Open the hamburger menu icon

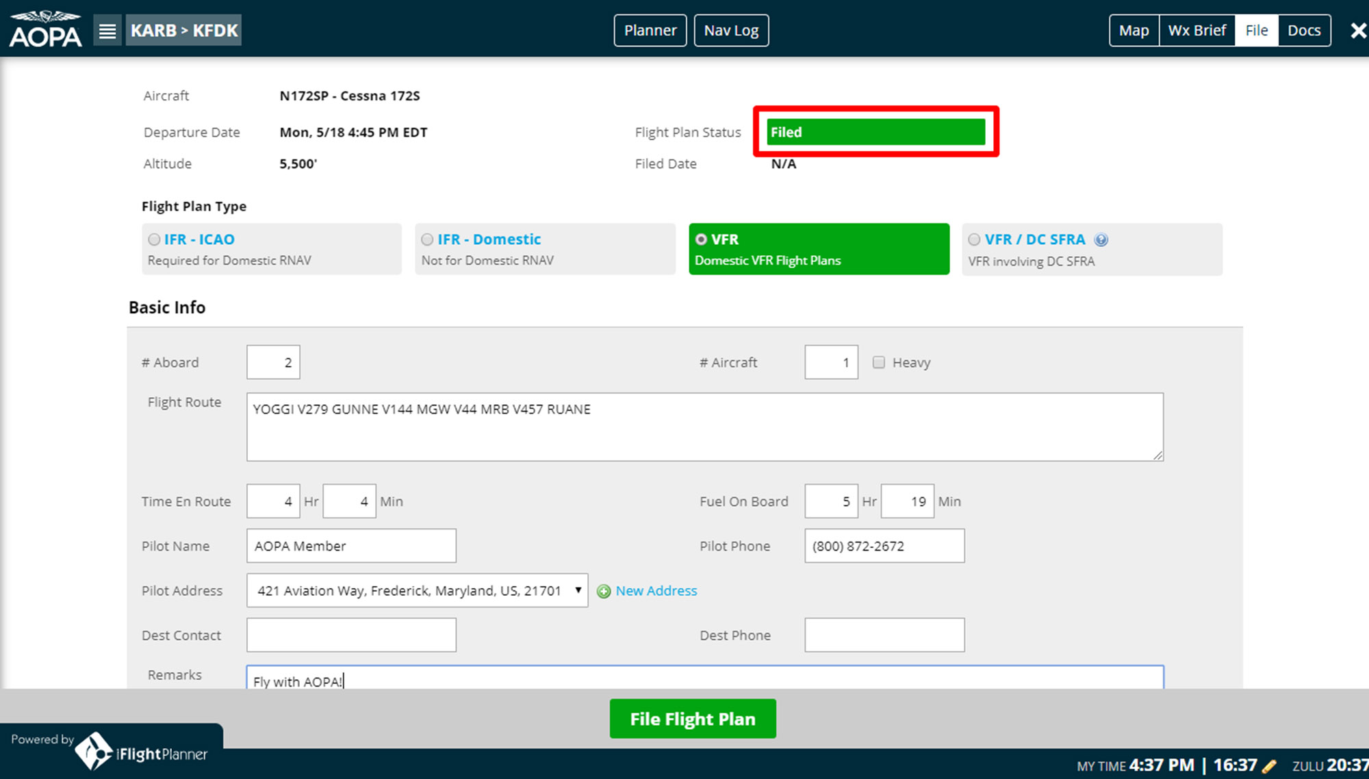pyautogui.click(x=107, y=31)
